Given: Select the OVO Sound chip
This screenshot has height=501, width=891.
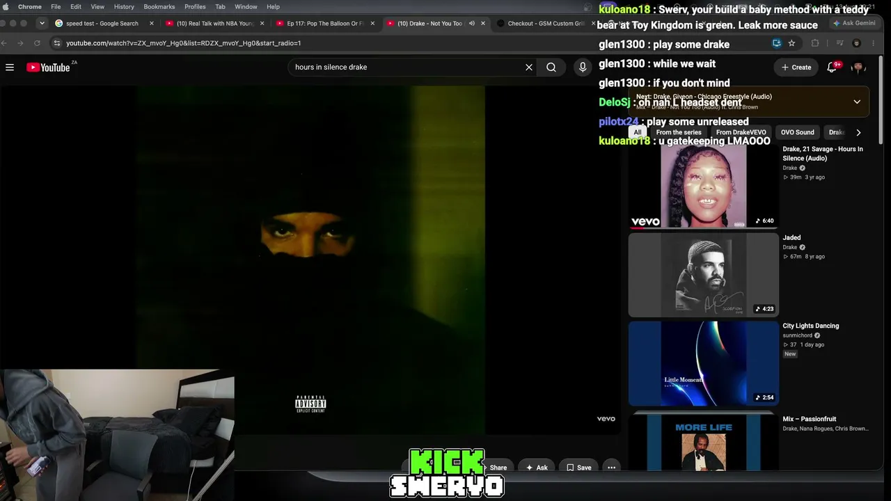Looking at the screenshot, I should coord(797,132).
